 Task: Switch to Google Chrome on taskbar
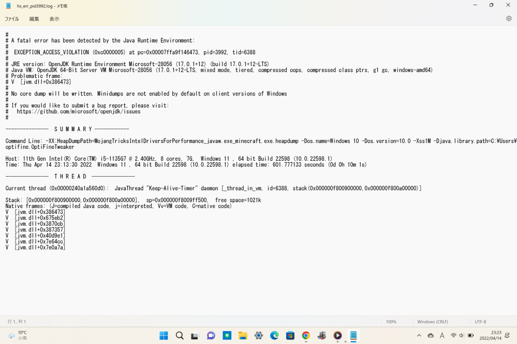pos(306,335)
